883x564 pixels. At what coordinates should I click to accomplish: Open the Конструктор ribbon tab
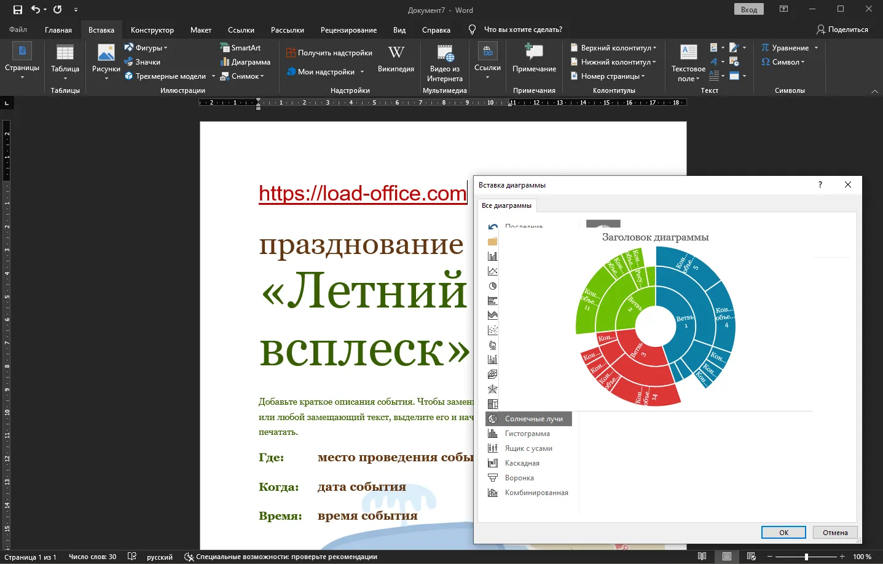(152, 30)
